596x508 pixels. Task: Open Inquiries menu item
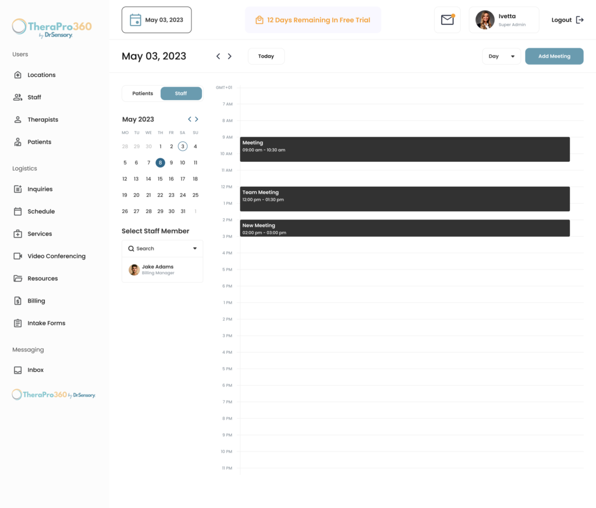pos(40,189)
